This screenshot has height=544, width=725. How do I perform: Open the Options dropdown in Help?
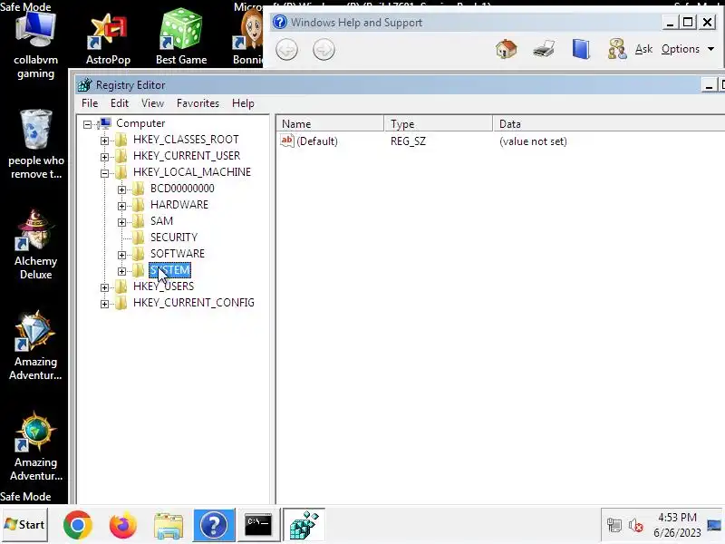pyautogui.click(x=688, y=49)
